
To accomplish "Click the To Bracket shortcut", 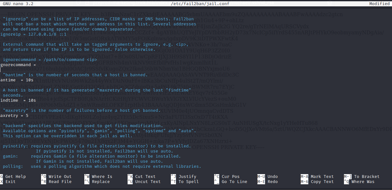I will 367,177.
